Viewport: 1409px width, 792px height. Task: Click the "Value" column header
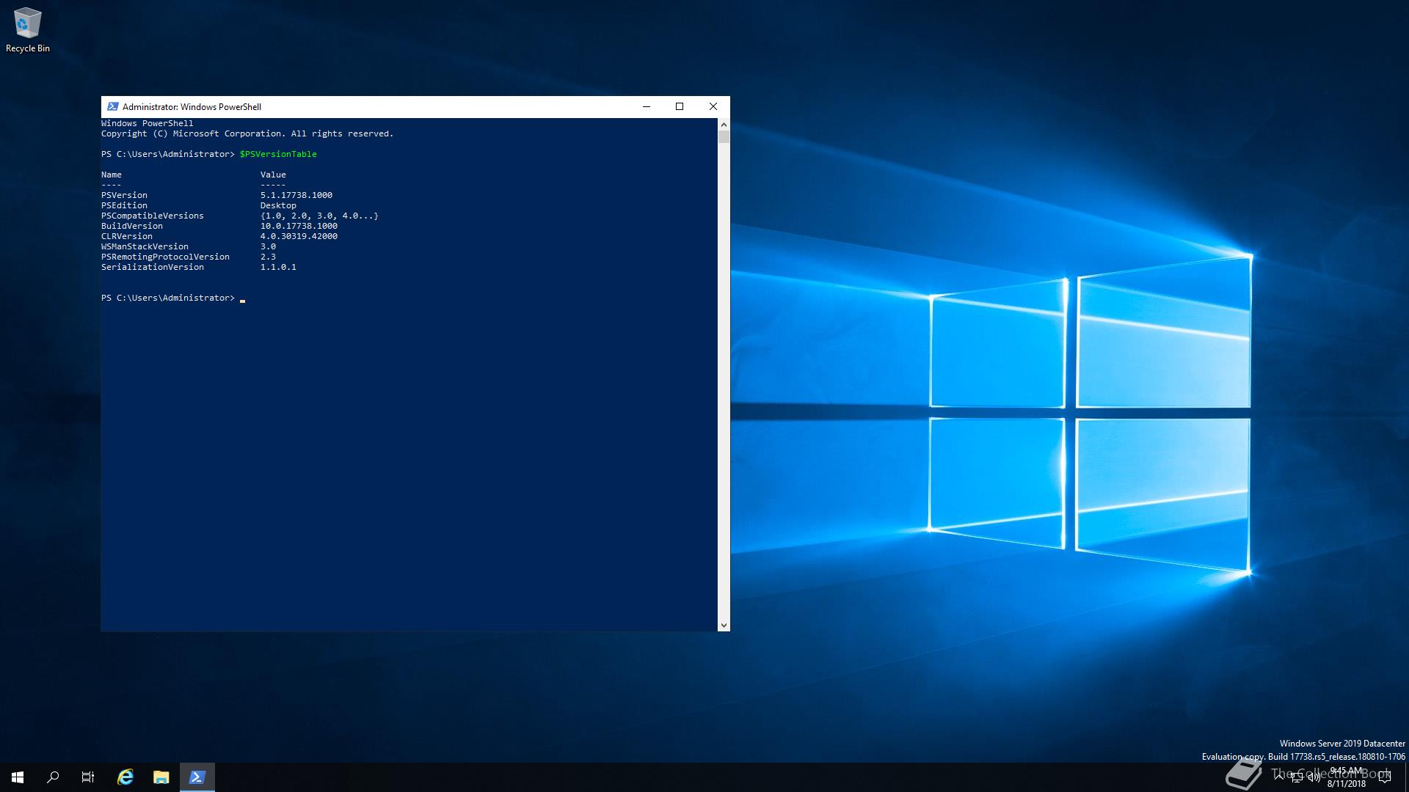(x=273, y=175)
